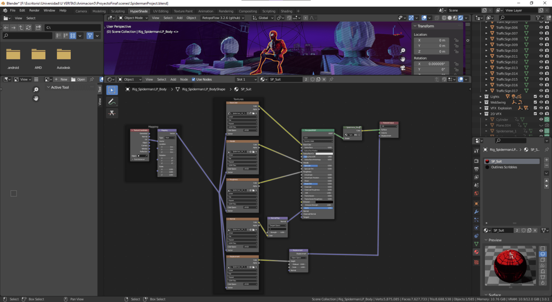Open the World properties tab
552x302 pixels.
[476, 193]
